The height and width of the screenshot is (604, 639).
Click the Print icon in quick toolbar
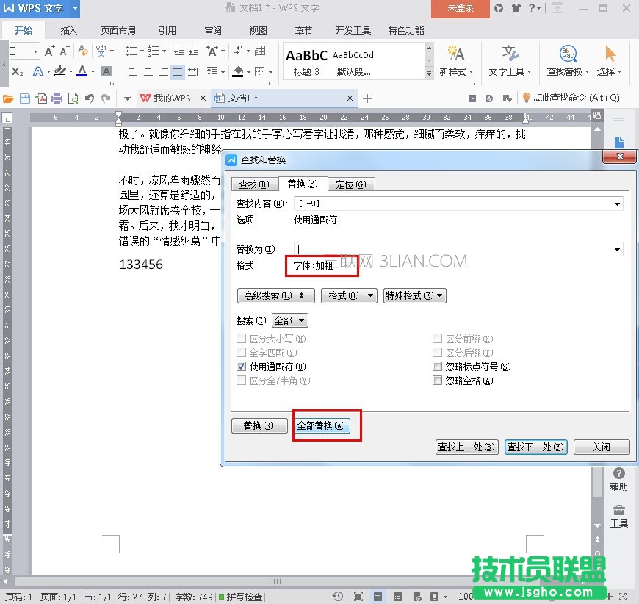(57, 98)
